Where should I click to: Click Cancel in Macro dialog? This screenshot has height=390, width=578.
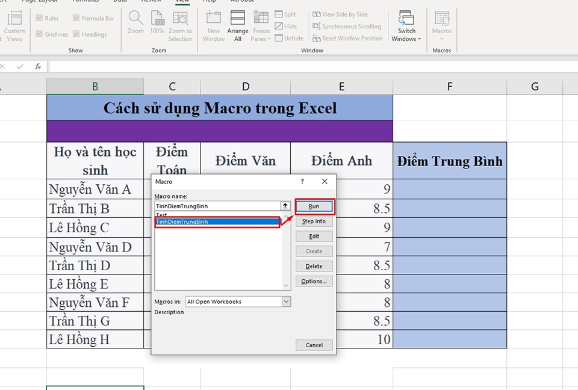click(314, 345)
